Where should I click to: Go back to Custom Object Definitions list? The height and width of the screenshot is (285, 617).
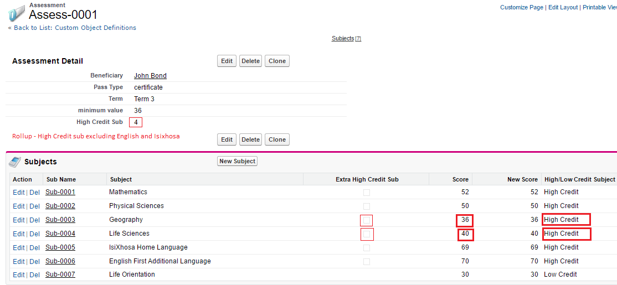[75, 28]
